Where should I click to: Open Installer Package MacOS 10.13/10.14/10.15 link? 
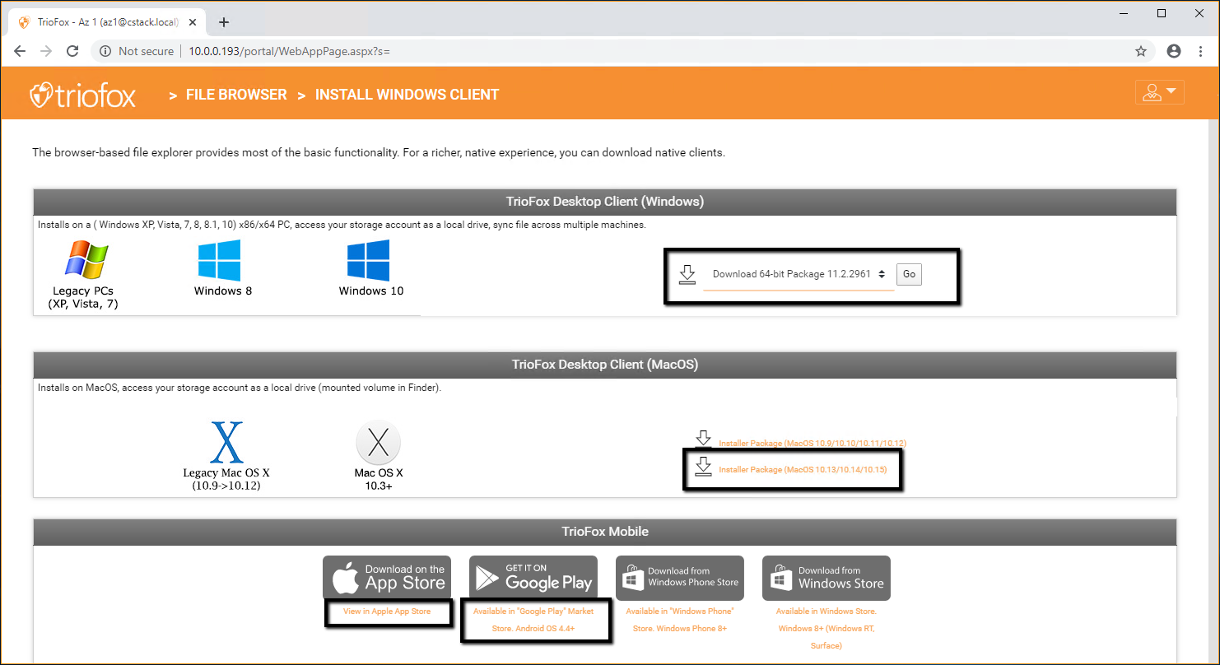803,470
